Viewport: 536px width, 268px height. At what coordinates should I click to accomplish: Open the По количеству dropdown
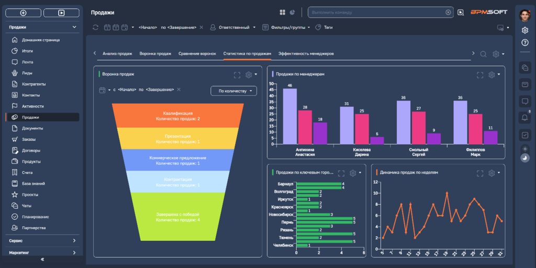233,91
